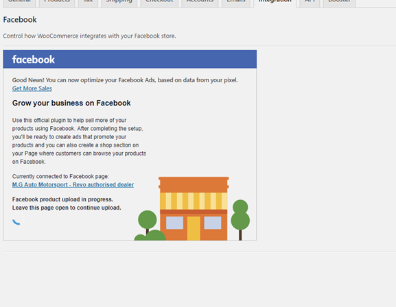Click 'Currently connected to Facebook page:' label
Image resolution: width=396 pixels, height=307 pixels.
60,176
